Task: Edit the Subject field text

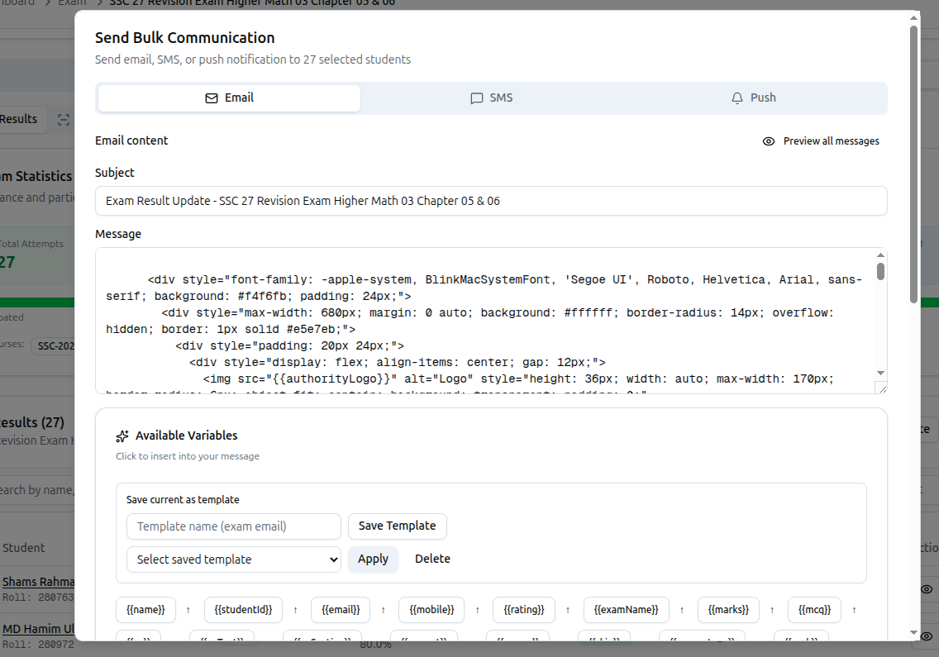Action: pyautogui.click(x=491, y=201)
